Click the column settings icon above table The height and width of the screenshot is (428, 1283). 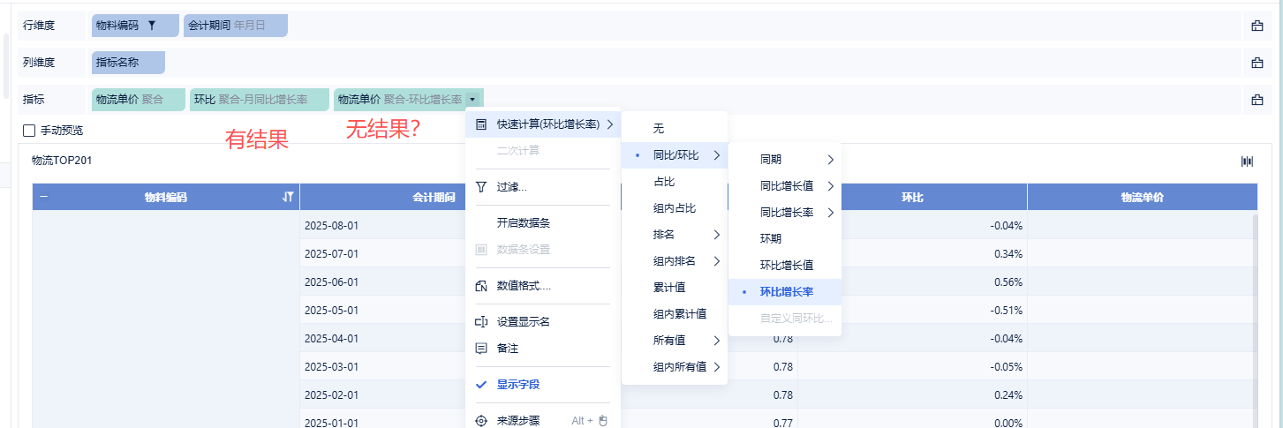(x=1247, y=161)
